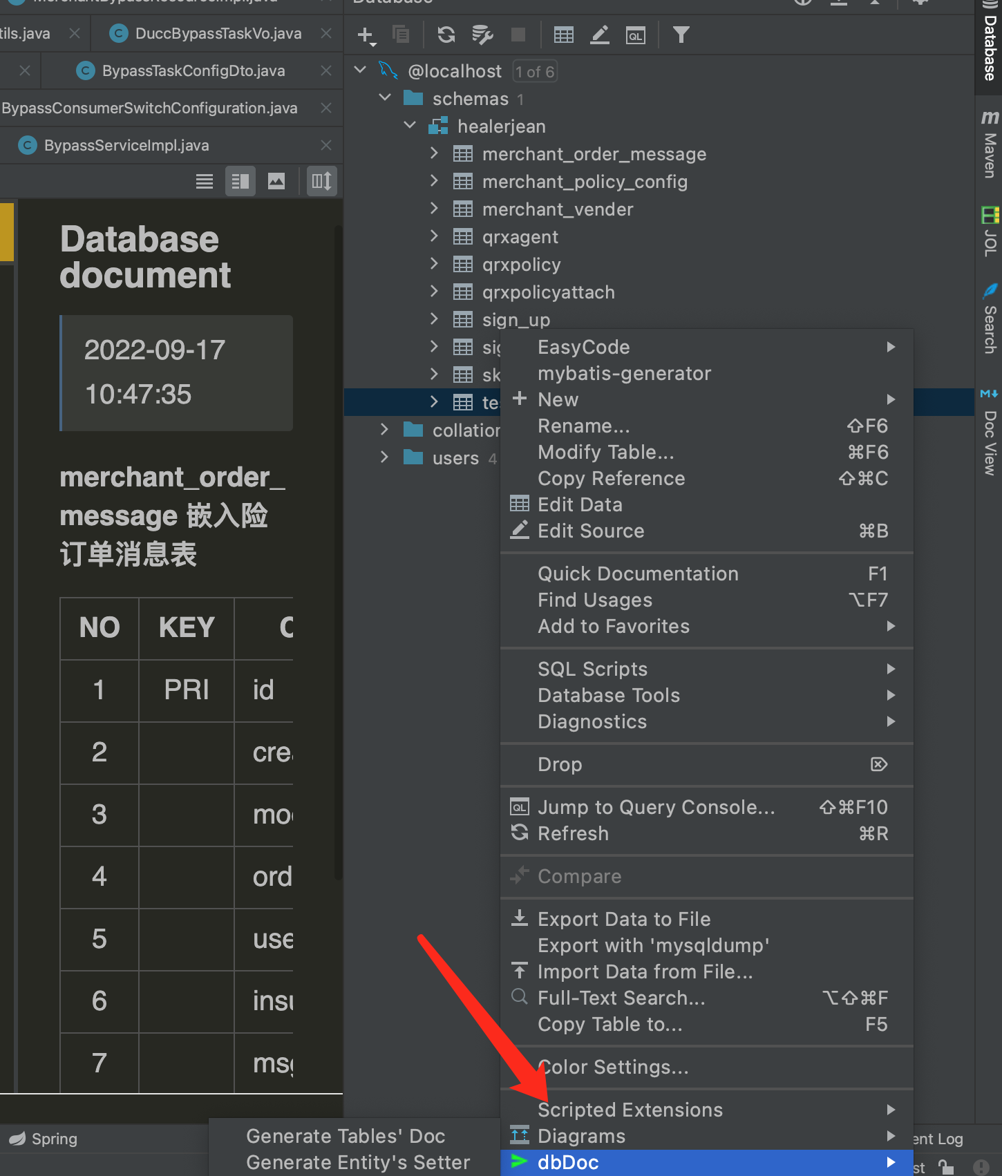Image resolution: width=1002 pixels, height=1176 pixels.
Task: Select Export Data to File
Action: (x=707, y=919)
